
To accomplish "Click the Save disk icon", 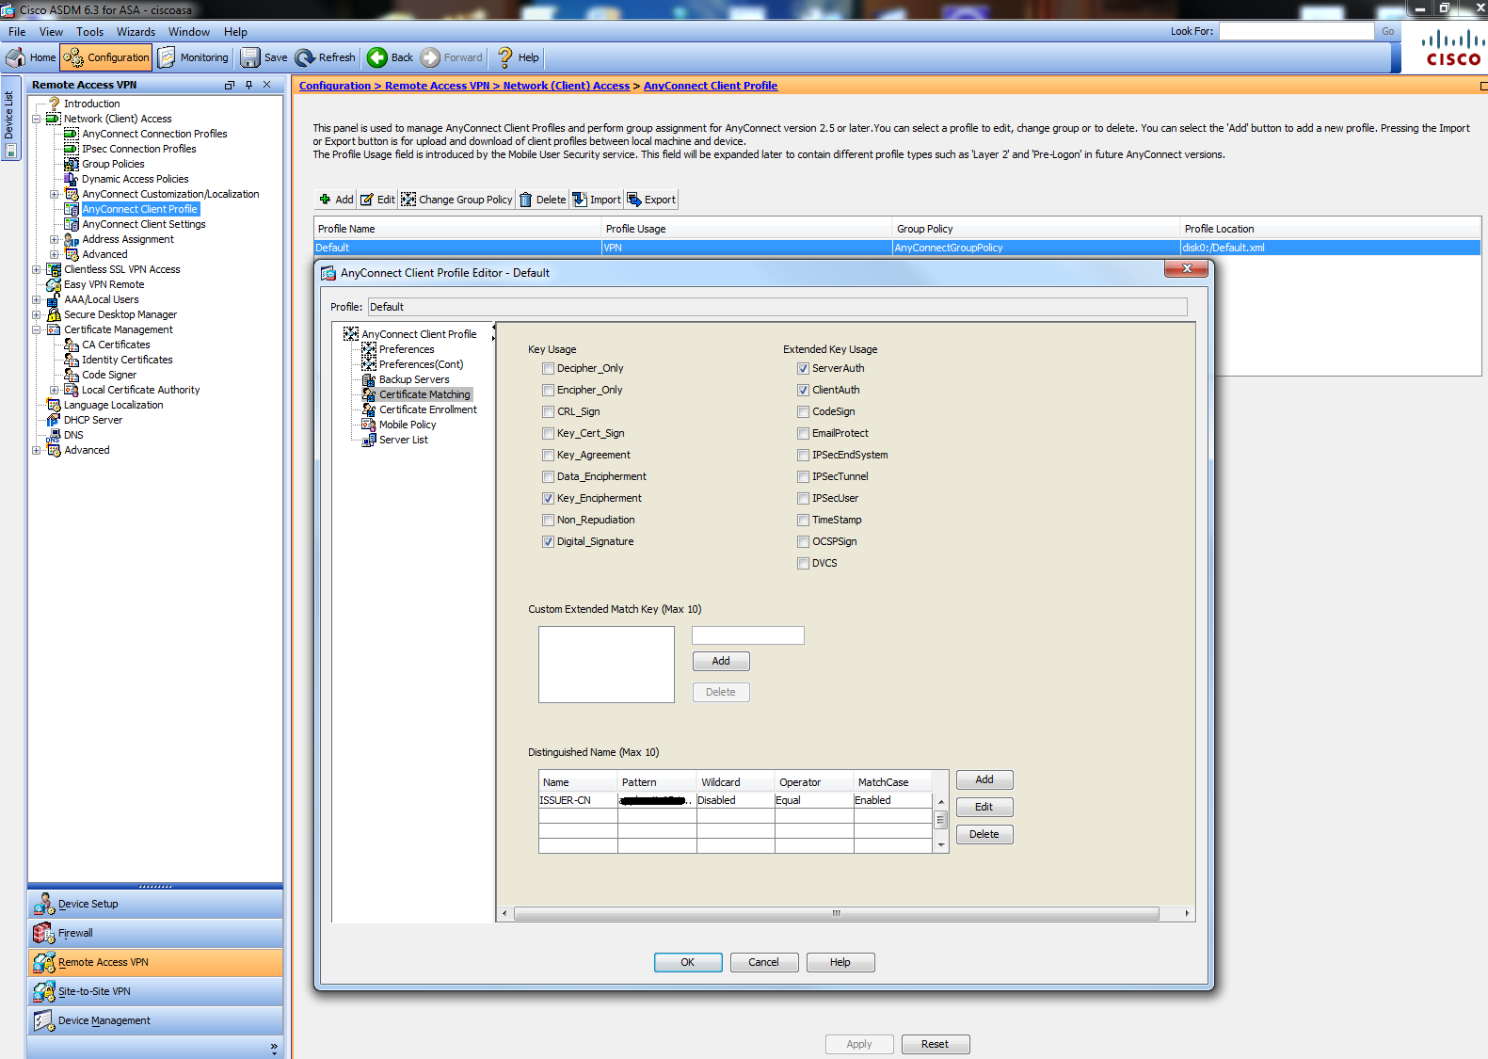I will point(250,57).
